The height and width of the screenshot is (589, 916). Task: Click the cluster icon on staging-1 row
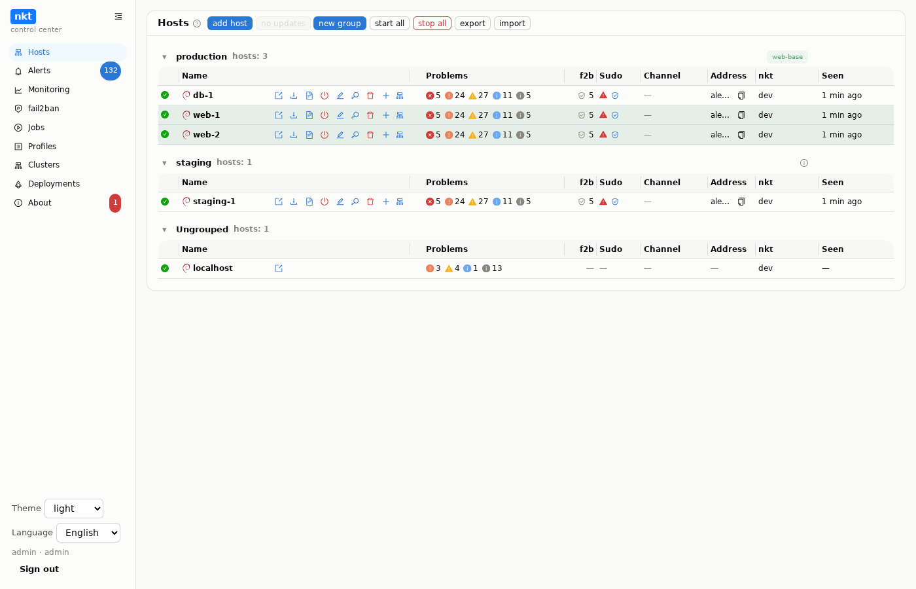pyautogui.click(x=400, y=202)
